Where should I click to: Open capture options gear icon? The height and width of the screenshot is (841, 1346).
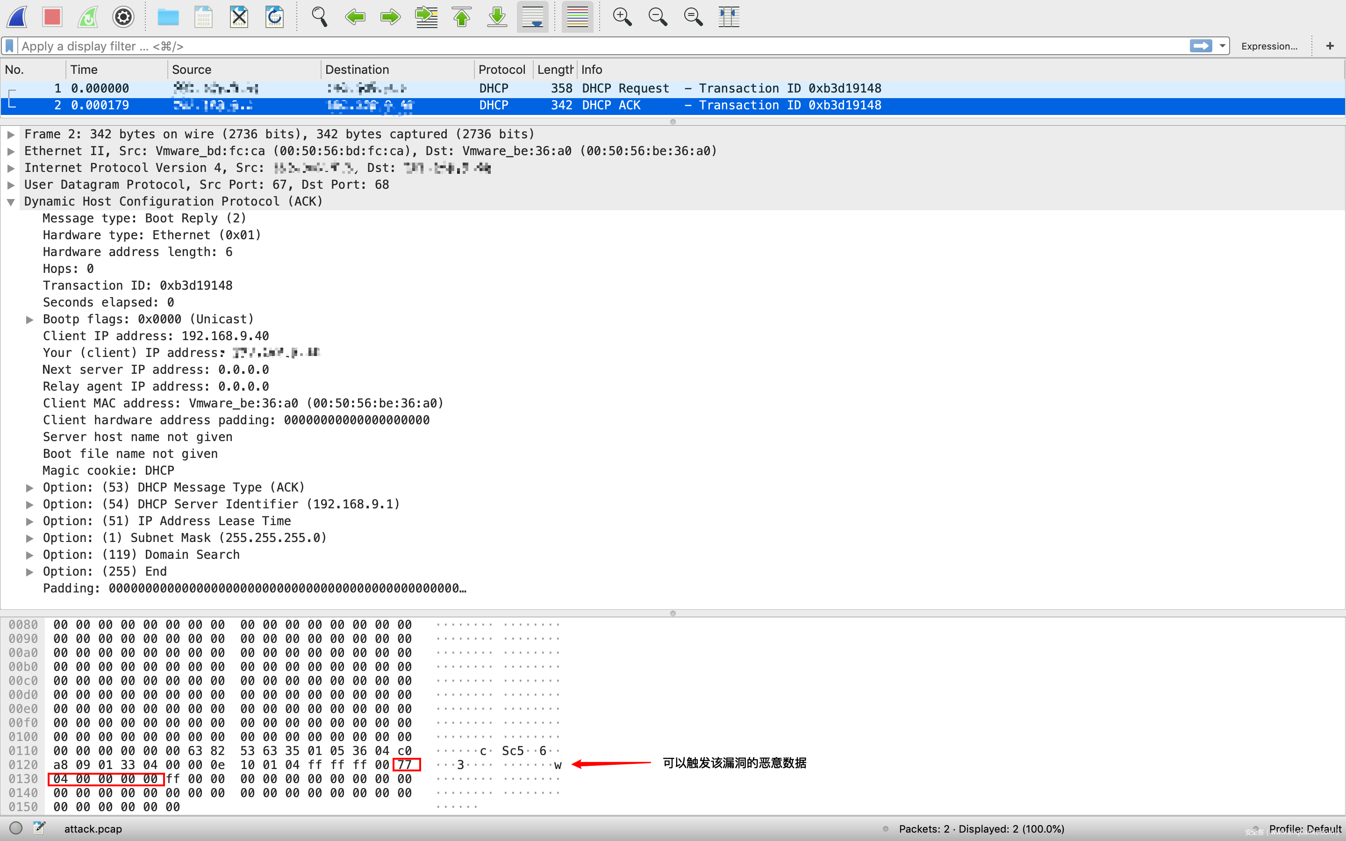click(x=123, y=17)
